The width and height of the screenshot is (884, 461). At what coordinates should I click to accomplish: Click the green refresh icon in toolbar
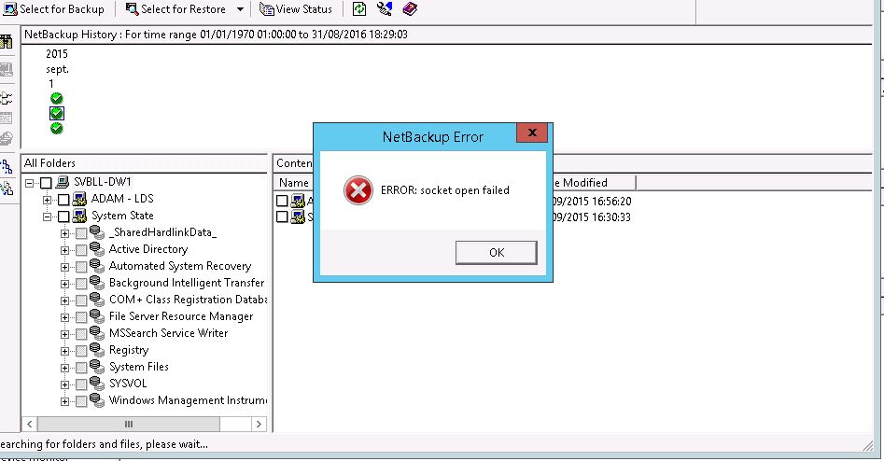360,9
